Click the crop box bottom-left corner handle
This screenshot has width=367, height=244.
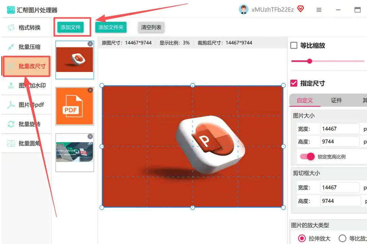[102, 207]
